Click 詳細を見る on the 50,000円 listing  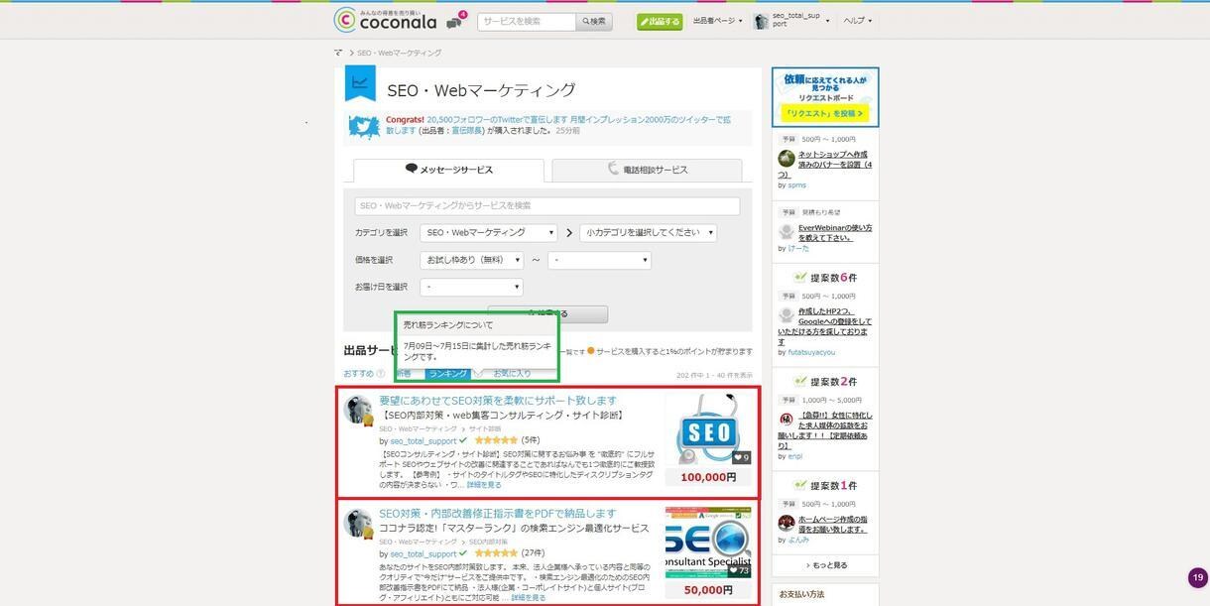pyautogui.click(x=528, y=598)
